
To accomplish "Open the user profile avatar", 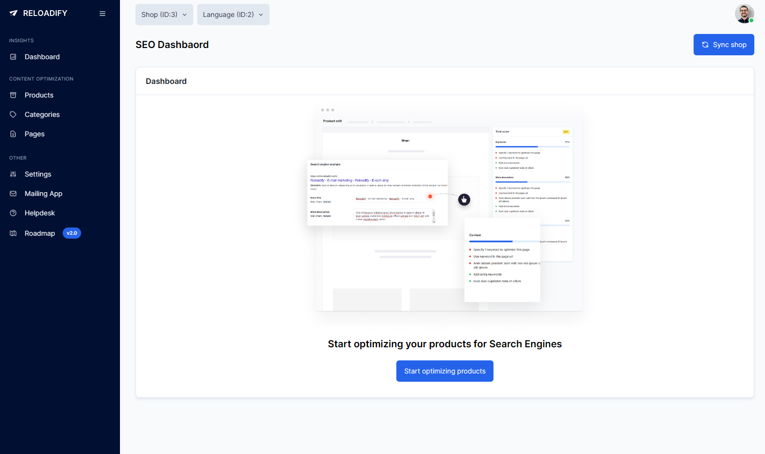I will (744, 14).
